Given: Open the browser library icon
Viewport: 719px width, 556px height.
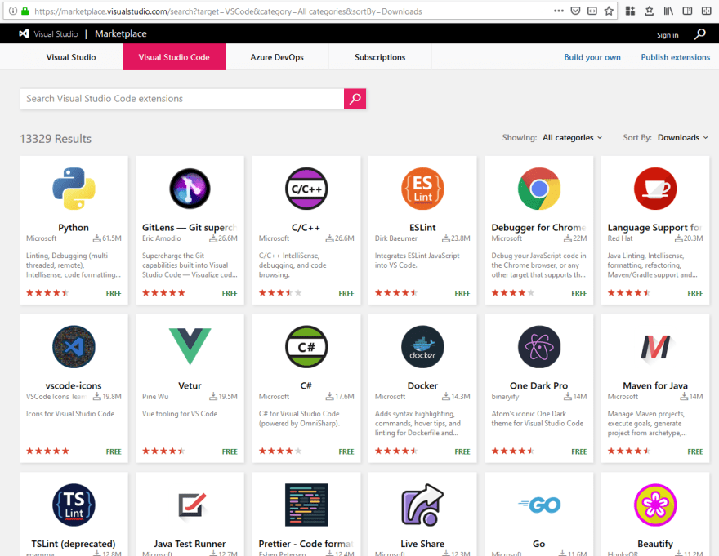Looking at the screenshot, I should 668,11.
